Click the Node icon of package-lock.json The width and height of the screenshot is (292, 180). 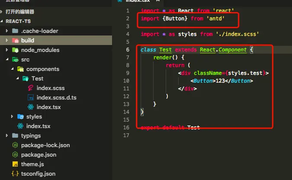click(x=15, y=145)
